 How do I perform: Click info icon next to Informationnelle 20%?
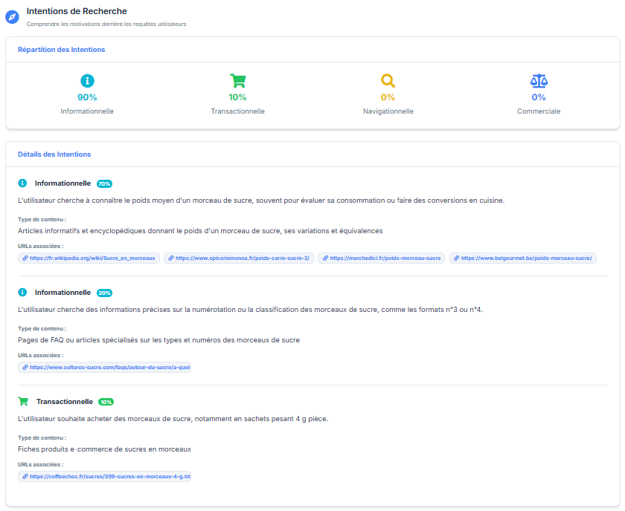[x=23, y=292]
